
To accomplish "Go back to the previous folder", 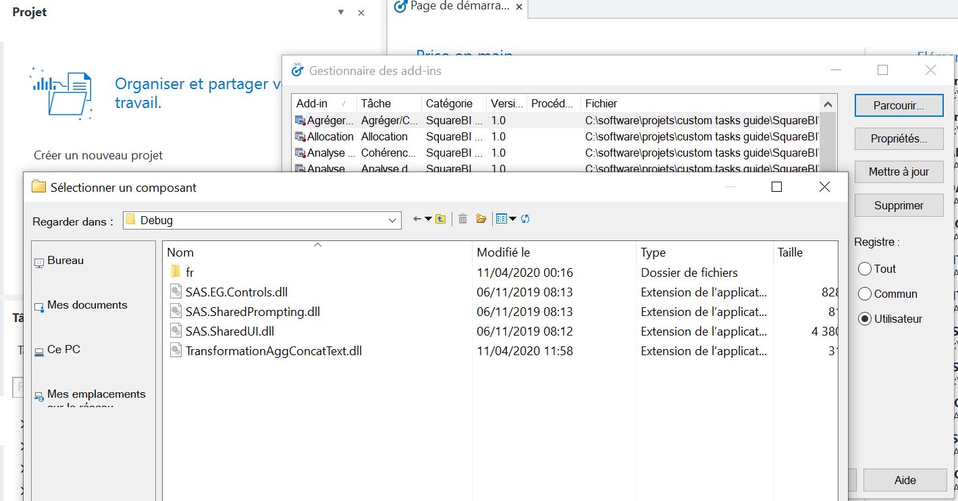I will tap(417, 219).
